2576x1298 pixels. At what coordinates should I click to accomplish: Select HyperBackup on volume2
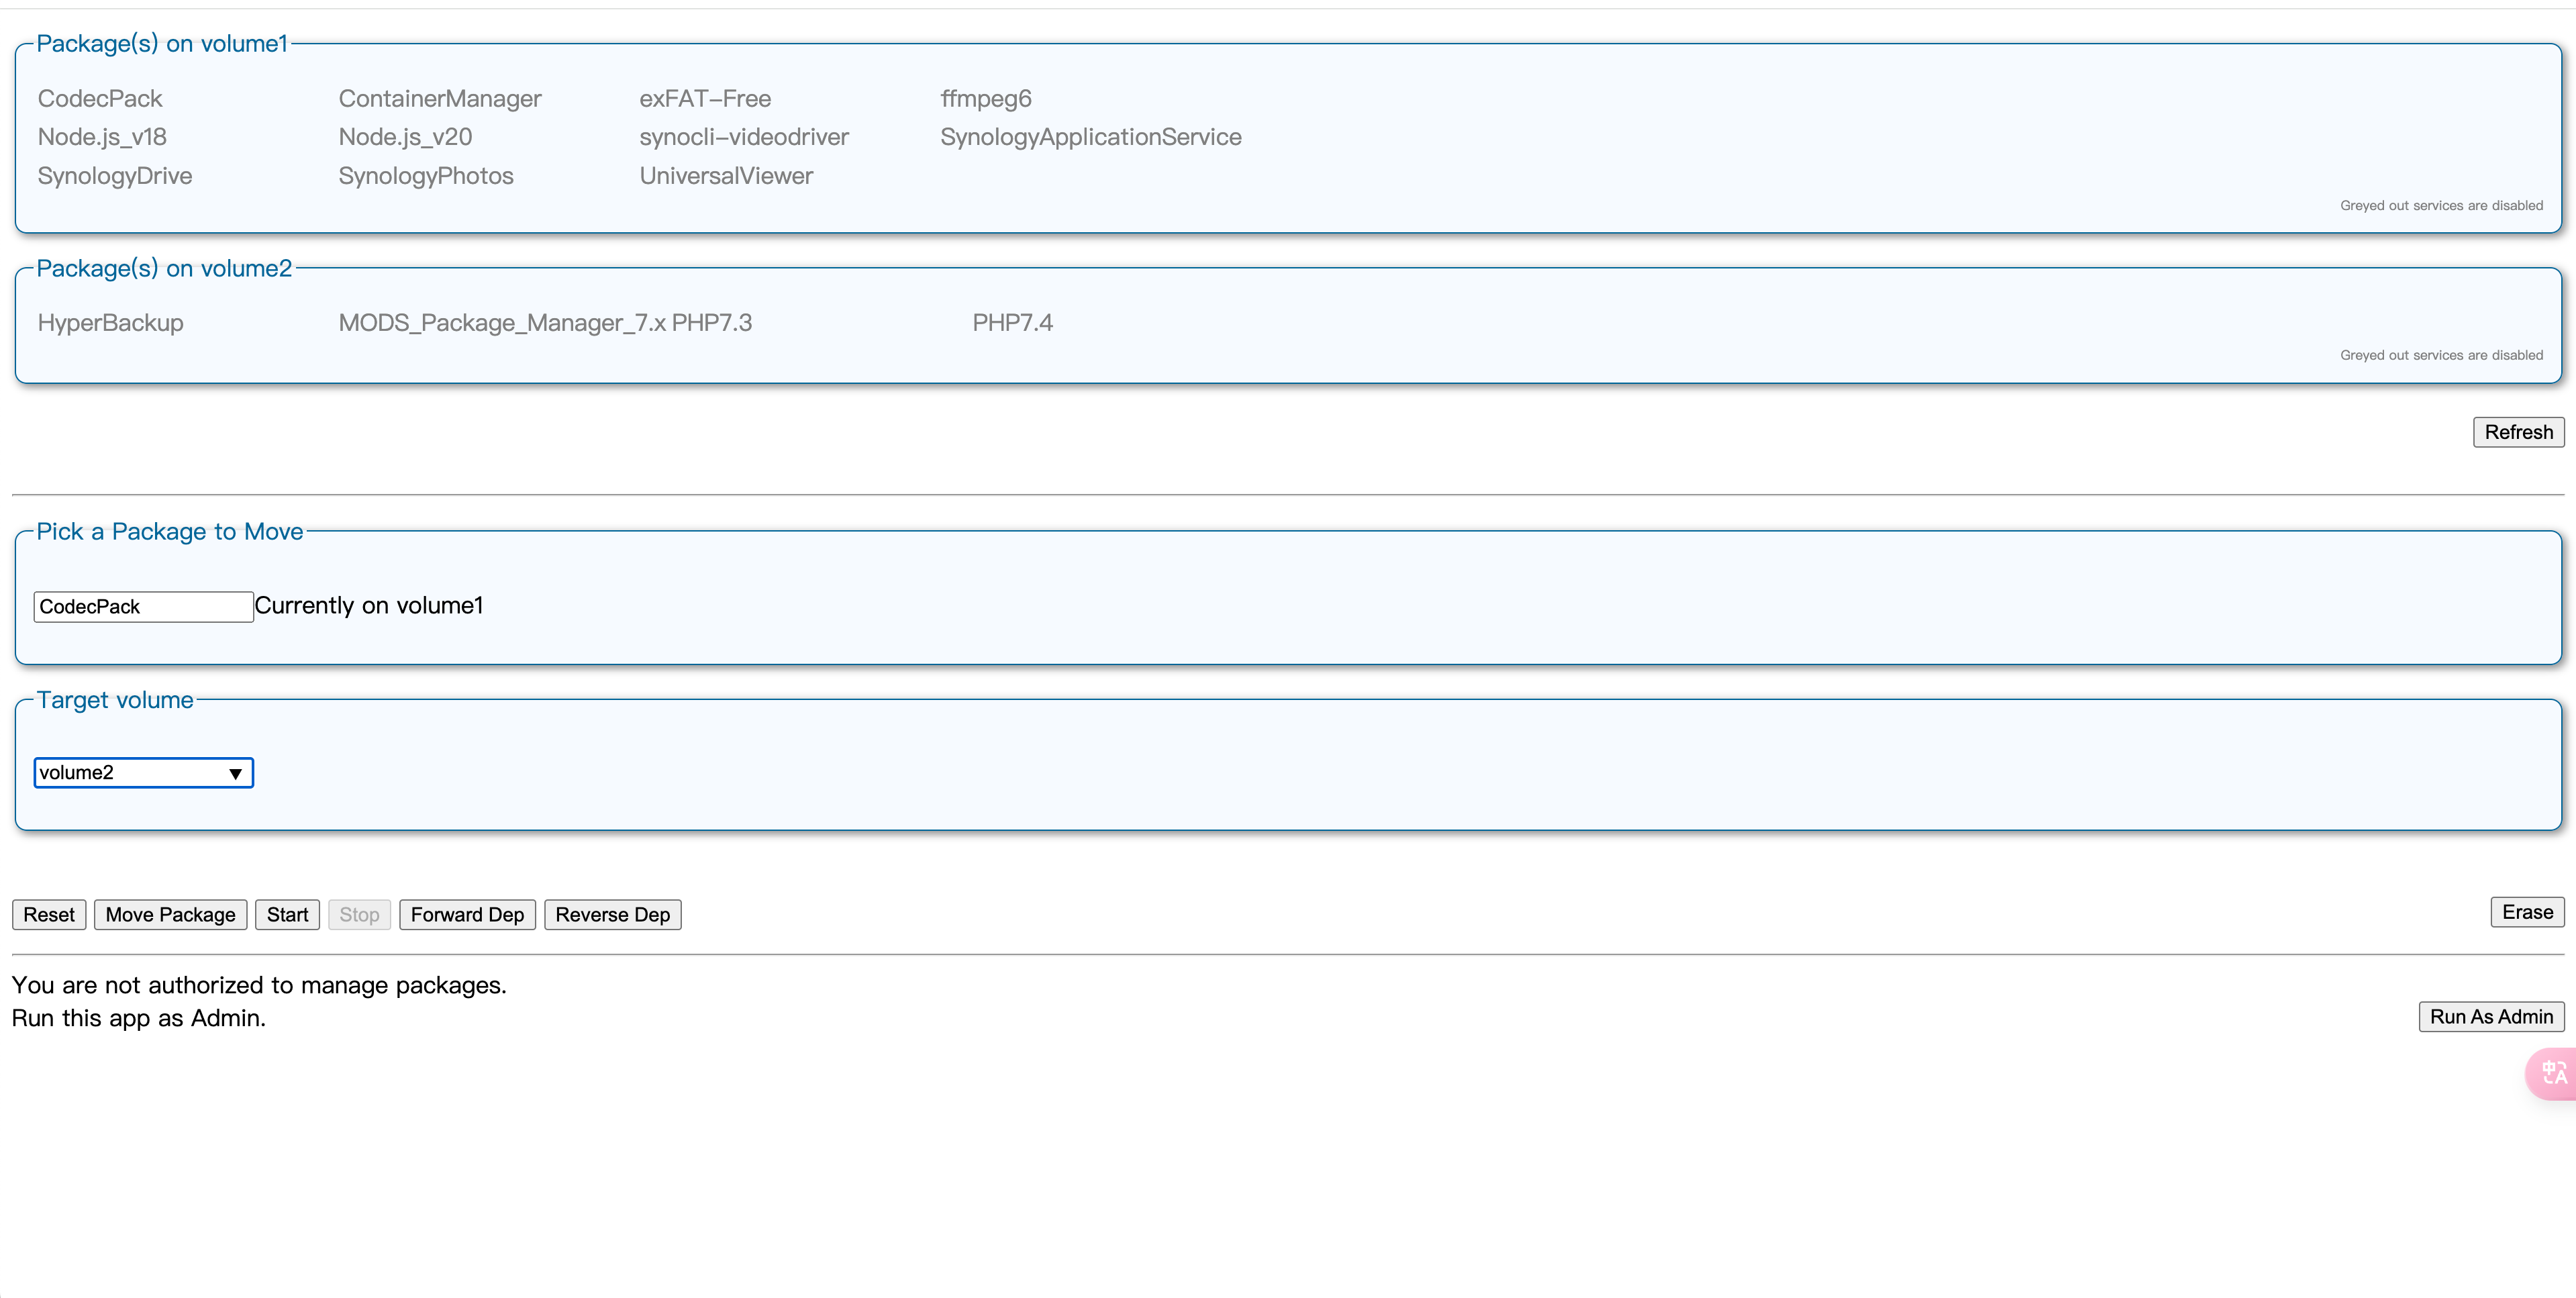pos(111,323)
